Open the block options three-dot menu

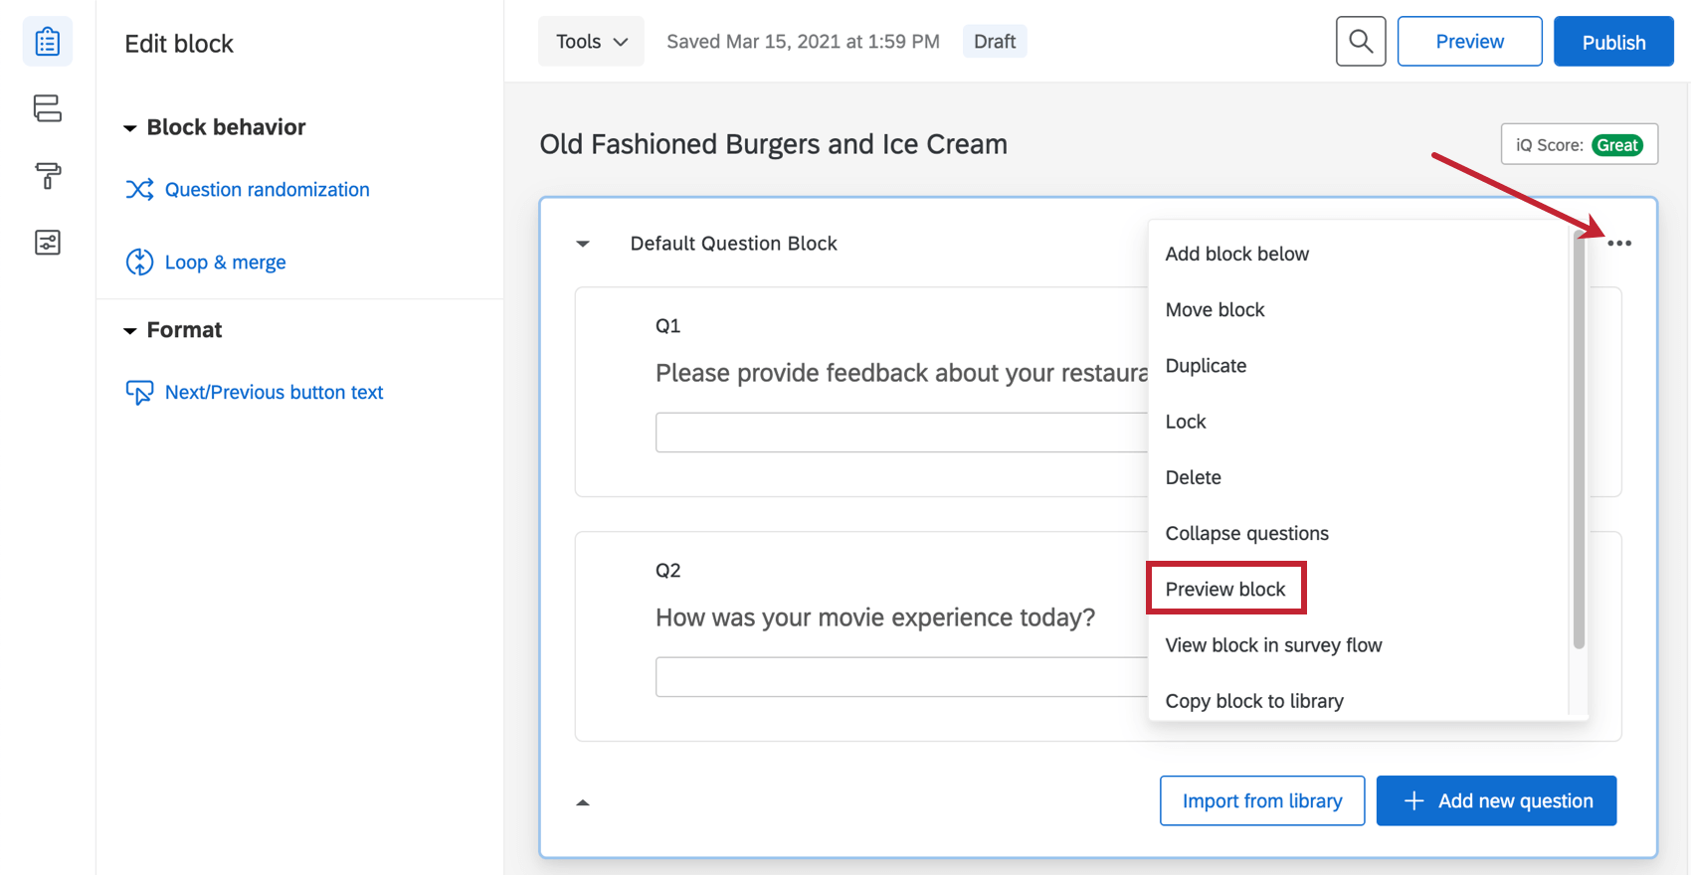tap(1619, 244)
